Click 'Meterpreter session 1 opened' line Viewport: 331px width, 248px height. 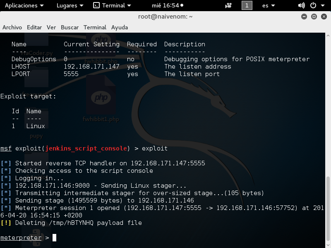(x=162, y=212)
